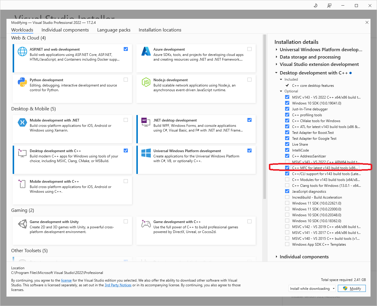Click the Universal Windows Platform logo icon
This screenshot has height=306, width=377.
pos(146,153)
